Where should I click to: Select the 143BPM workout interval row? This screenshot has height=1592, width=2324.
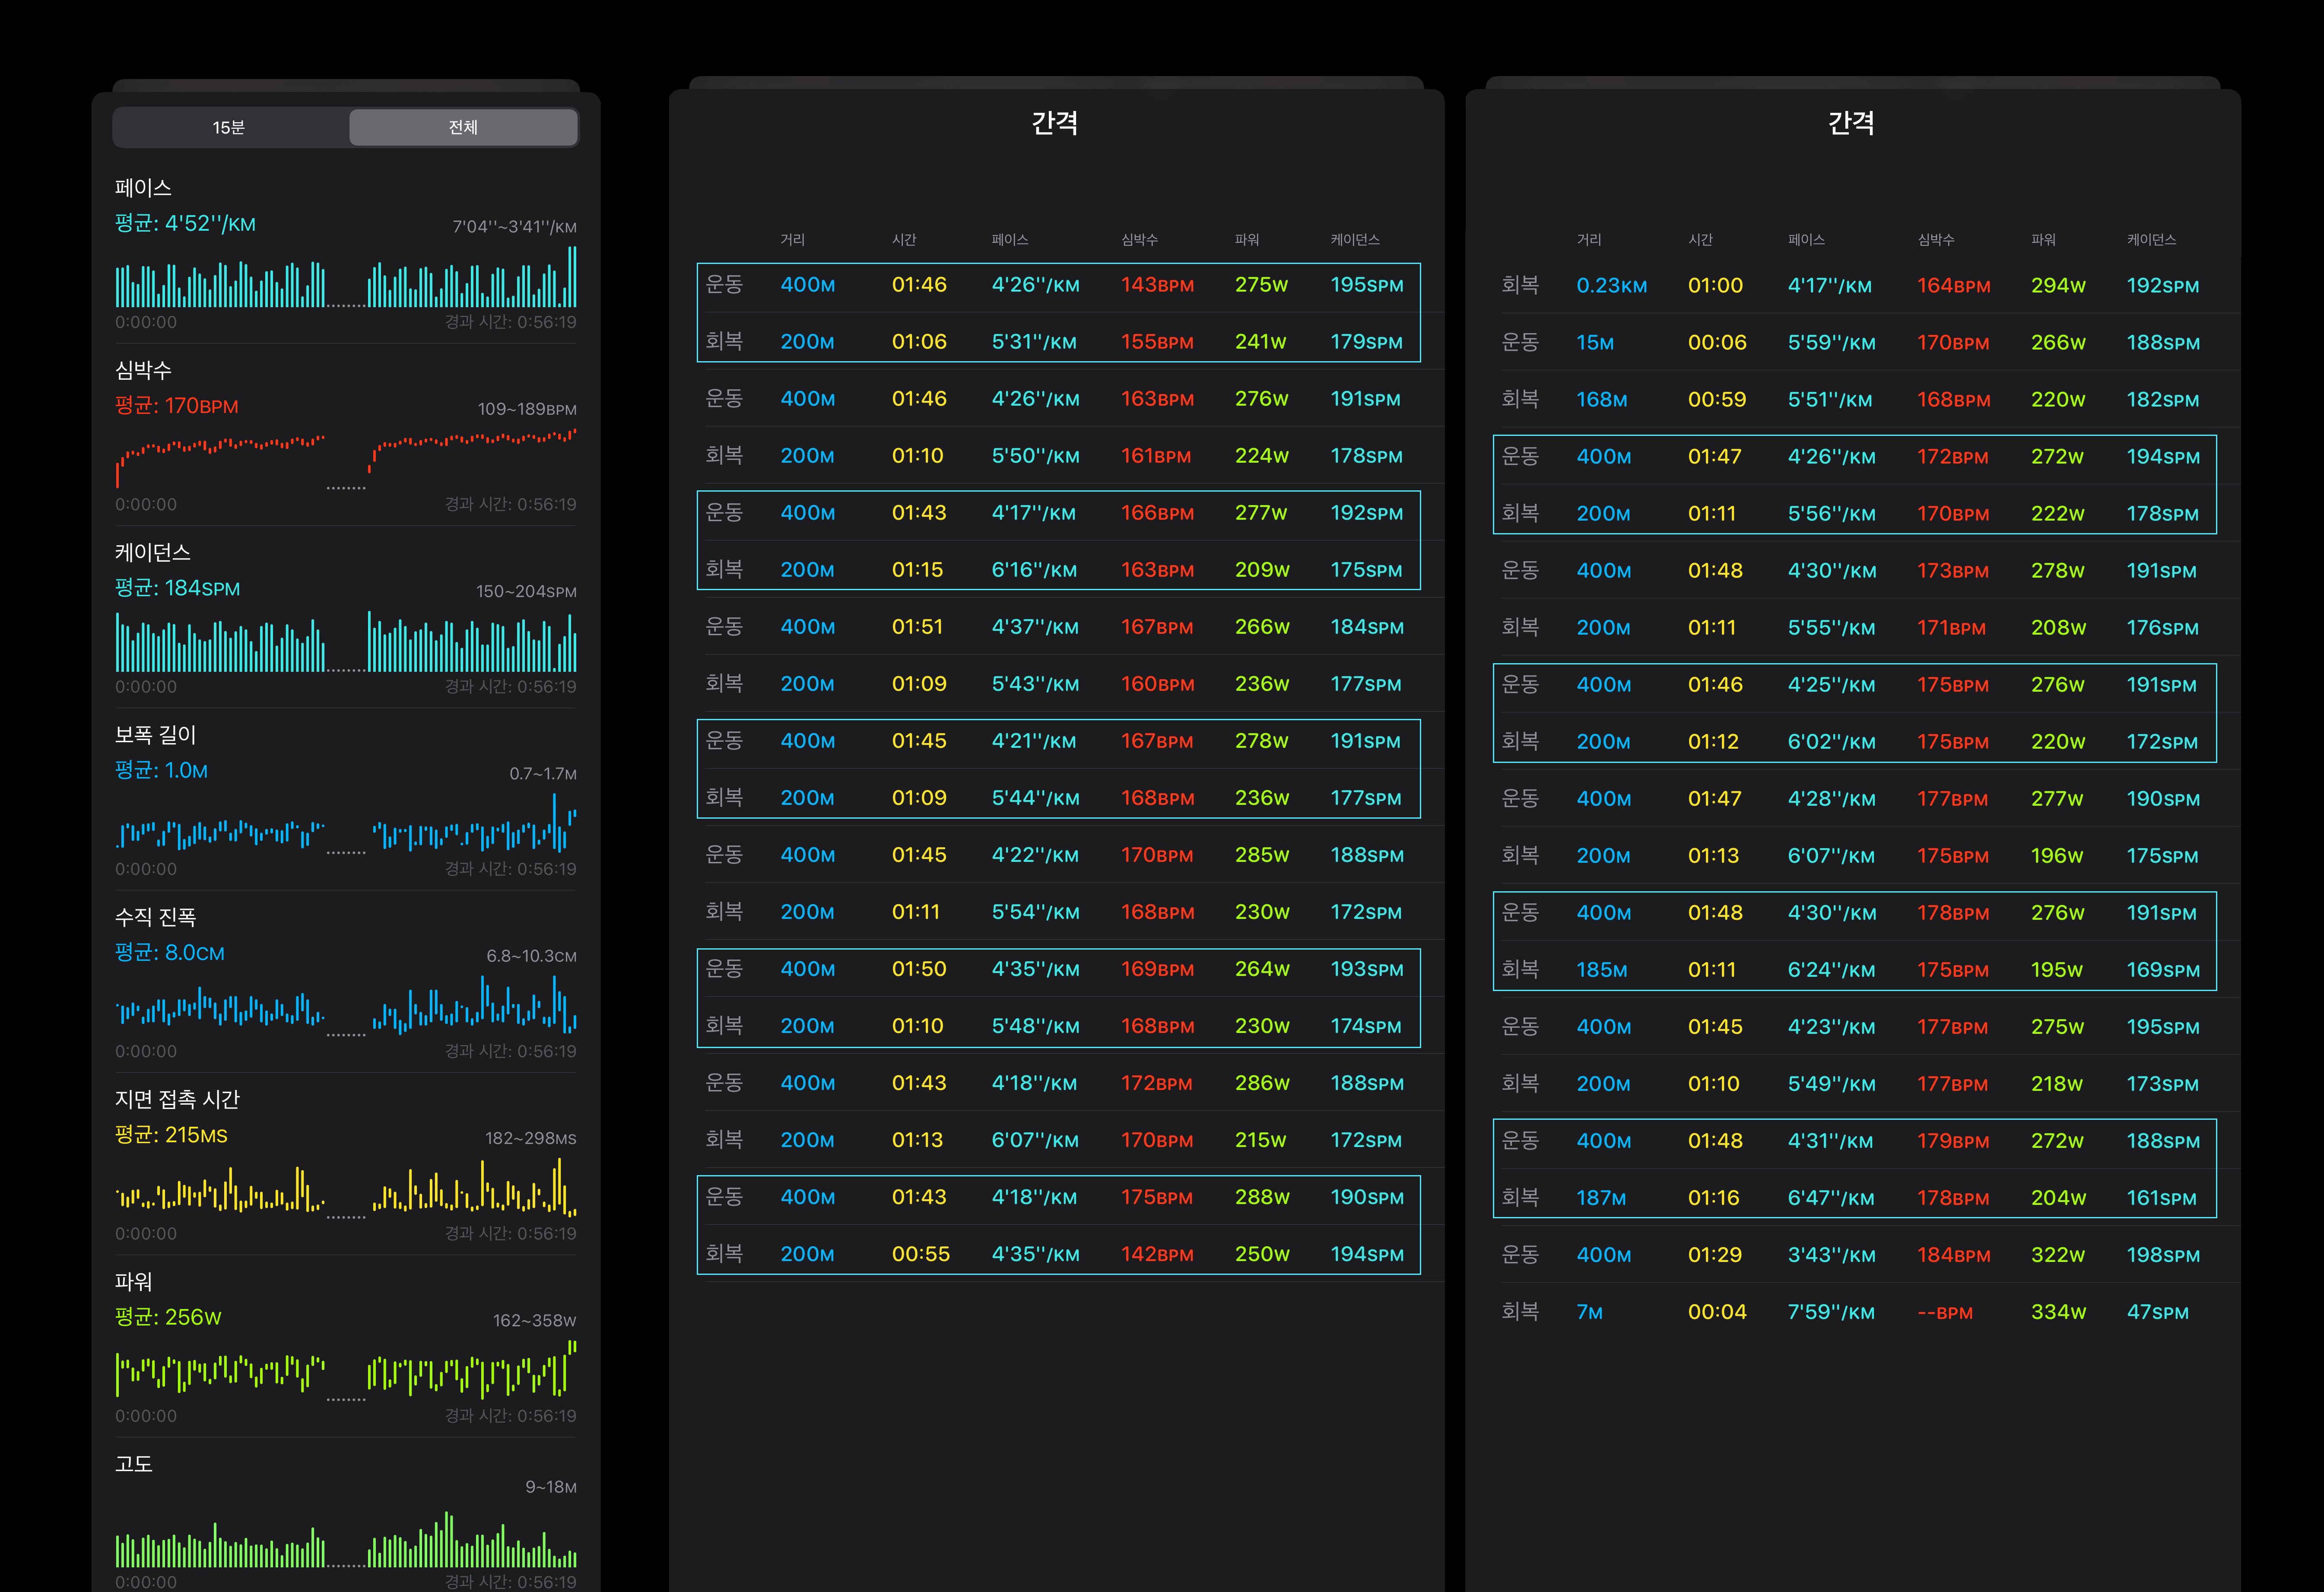coord(1058,285)
